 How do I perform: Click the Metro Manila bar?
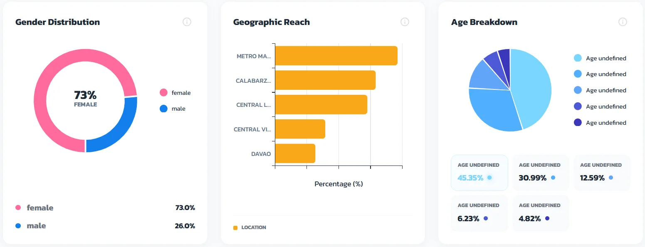(x=336, y=56)
